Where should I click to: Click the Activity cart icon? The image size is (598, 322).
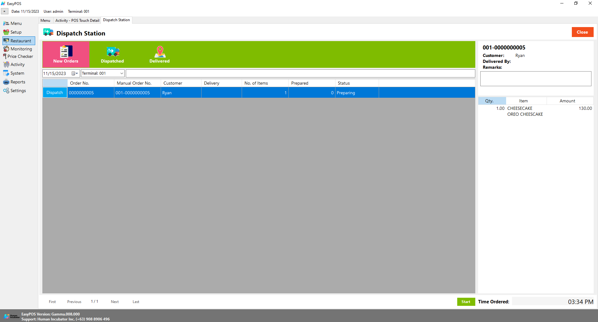coord(6,64)
